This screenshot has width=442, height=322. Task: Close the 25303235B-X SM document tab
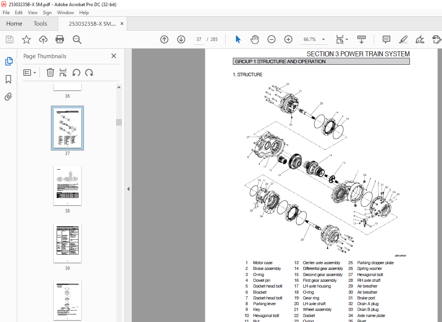click(x=122, y=24)
